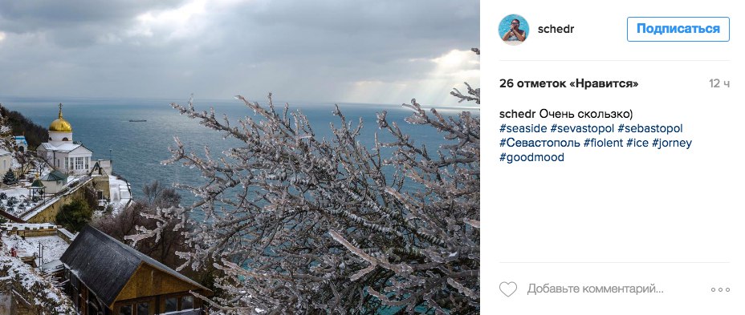Image resolution: width=745 pixels, height=315 pixels.
Task: Focus the Добавьте комментарий comment field
Action: pos(596,289)
